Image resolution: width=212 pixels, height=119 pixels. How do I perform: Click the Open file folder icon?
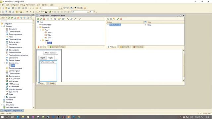(x=6, y=8)
